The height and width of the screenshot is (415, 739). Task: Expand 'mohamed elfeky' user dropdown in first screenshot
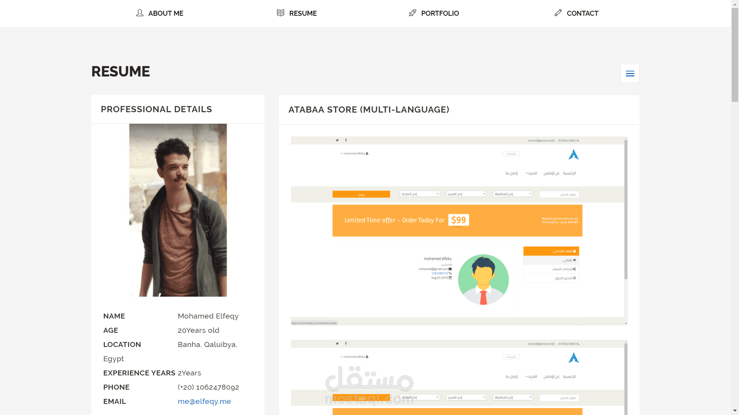(x=354, y=153)
